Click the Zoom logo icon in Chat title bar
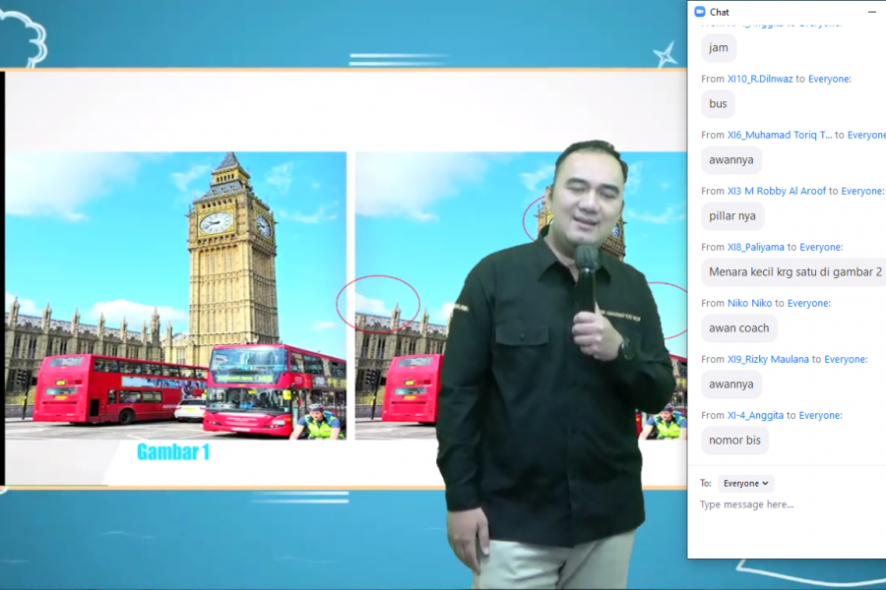 point(700,12)
